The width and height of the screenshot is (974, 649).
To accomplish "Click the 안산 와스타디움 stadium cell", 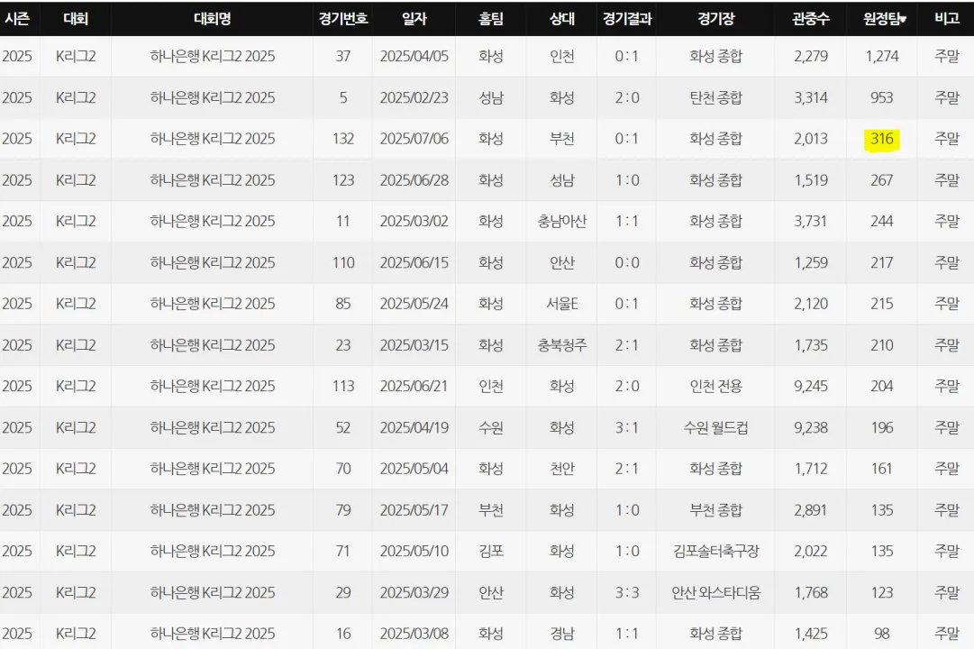I will pos(715,592).
